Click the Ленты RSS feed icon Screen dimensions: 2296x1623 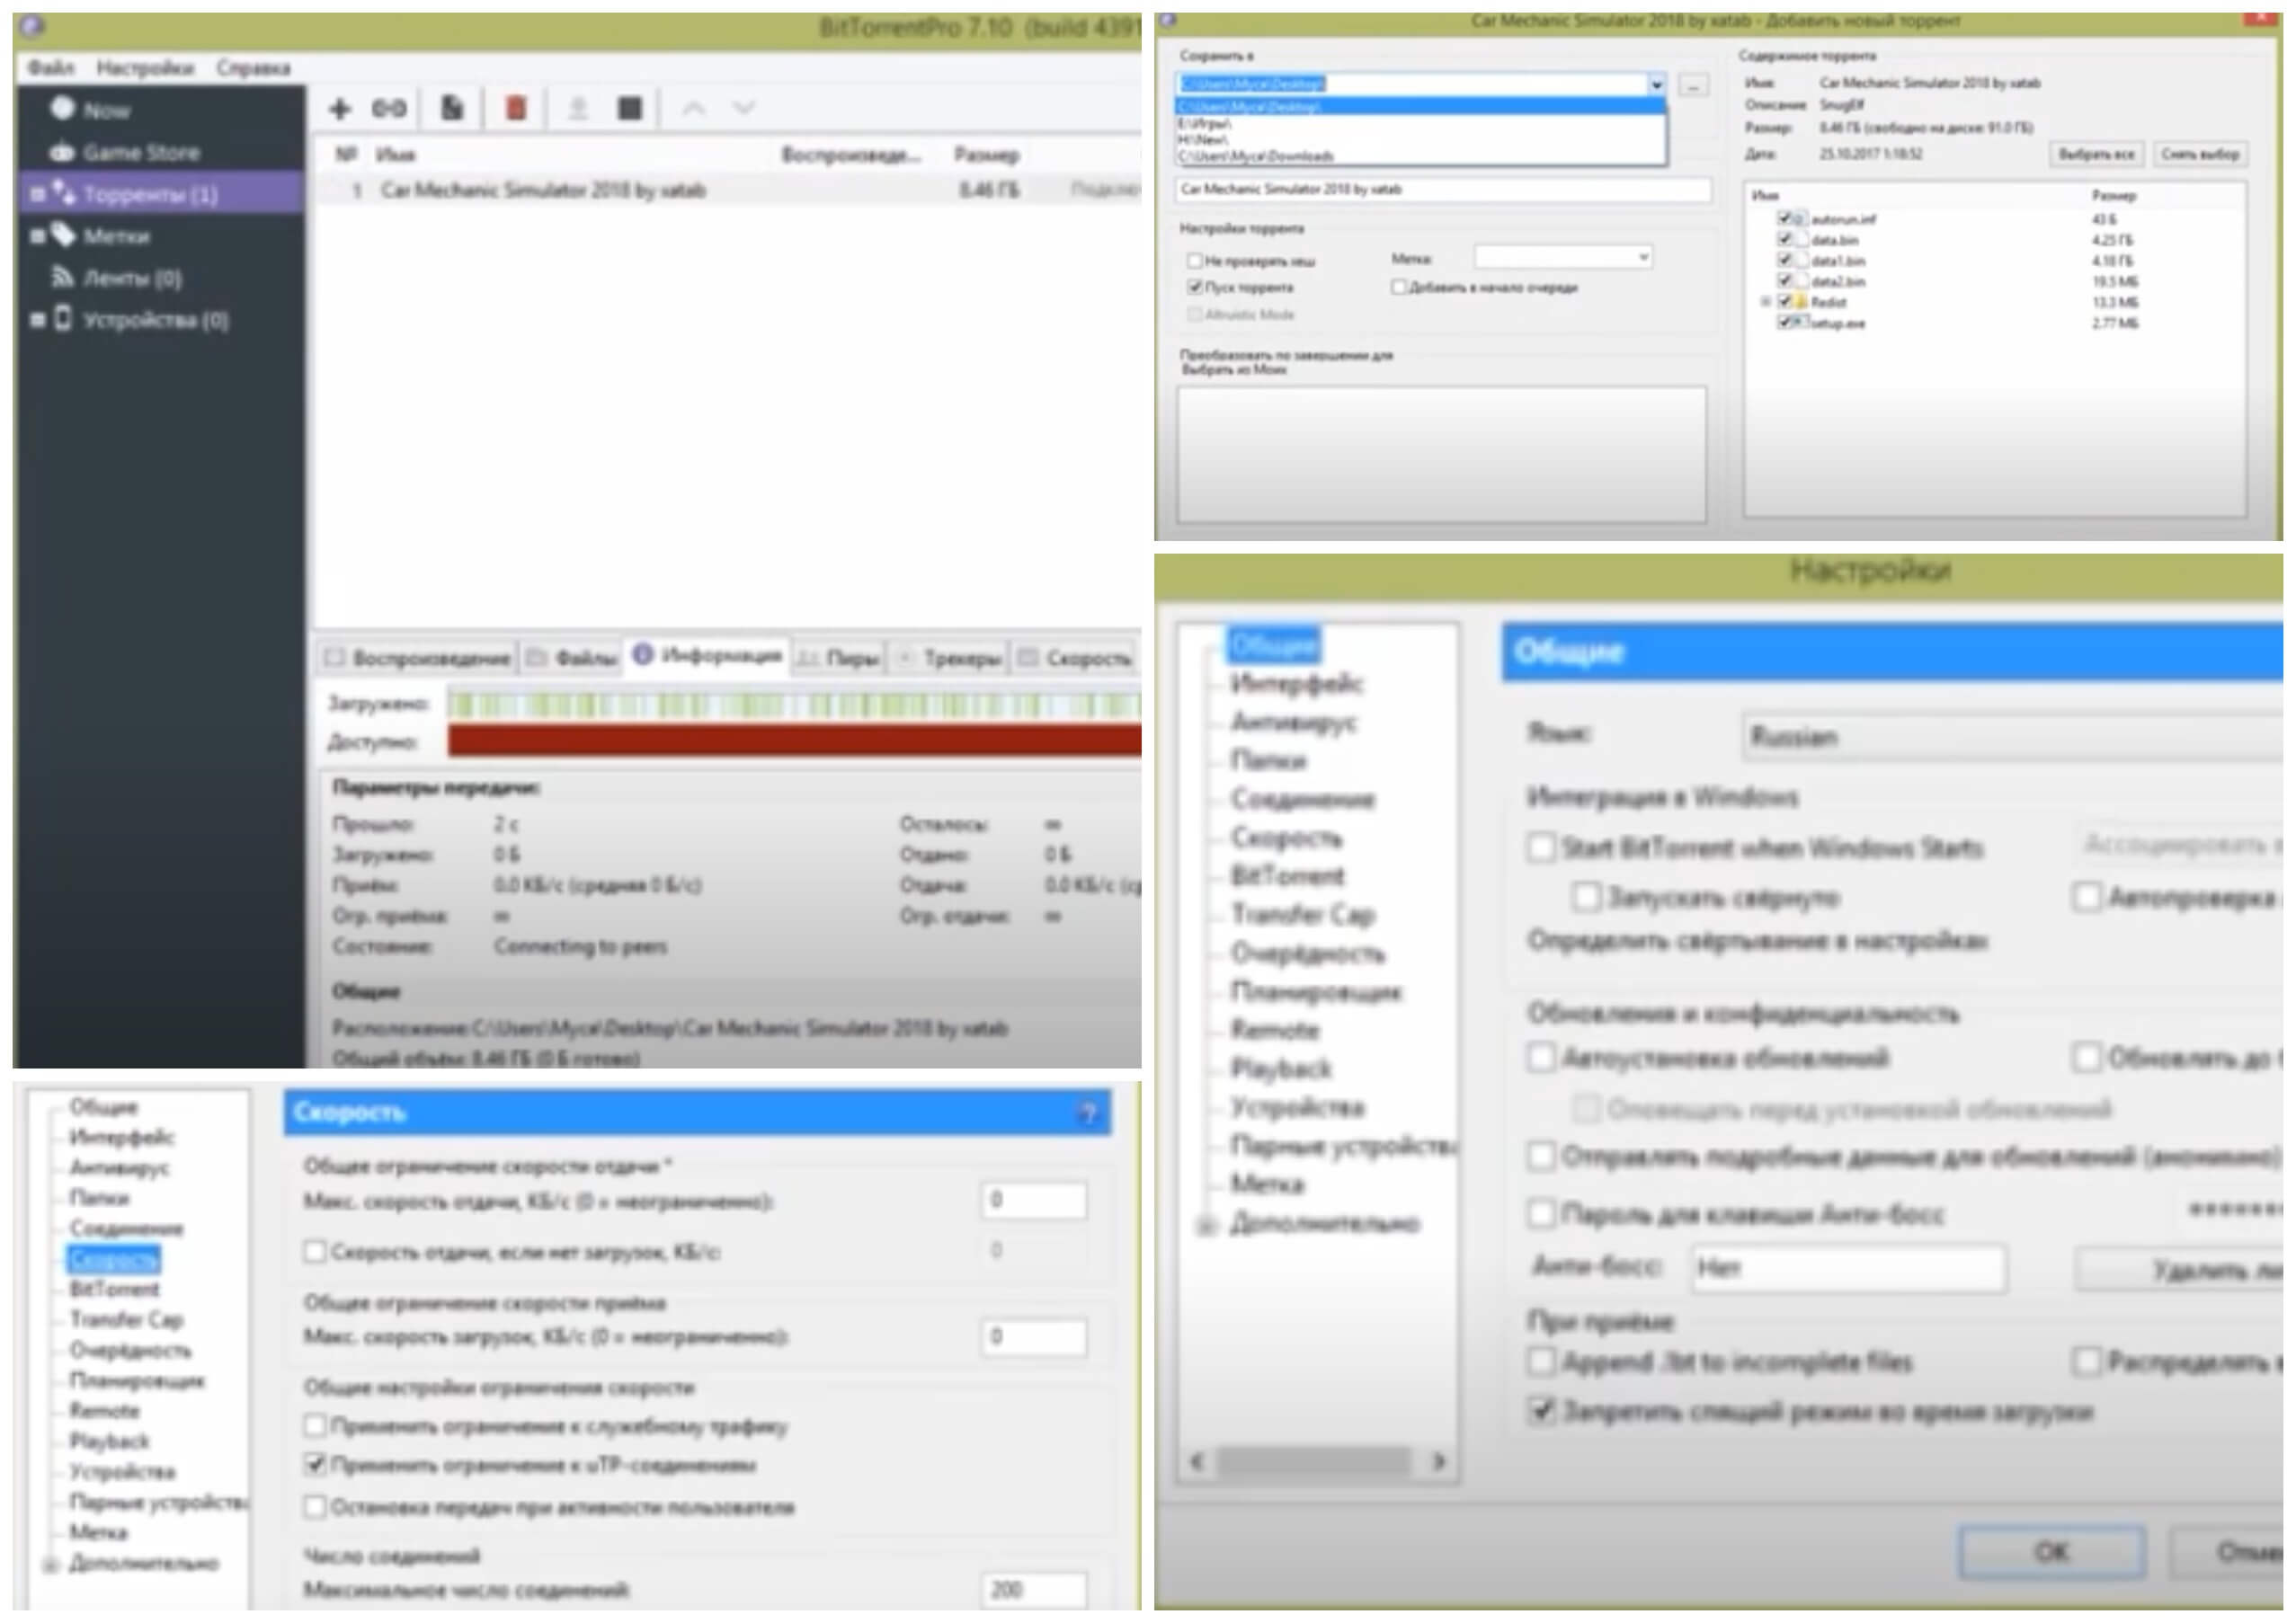click(63, 277)
